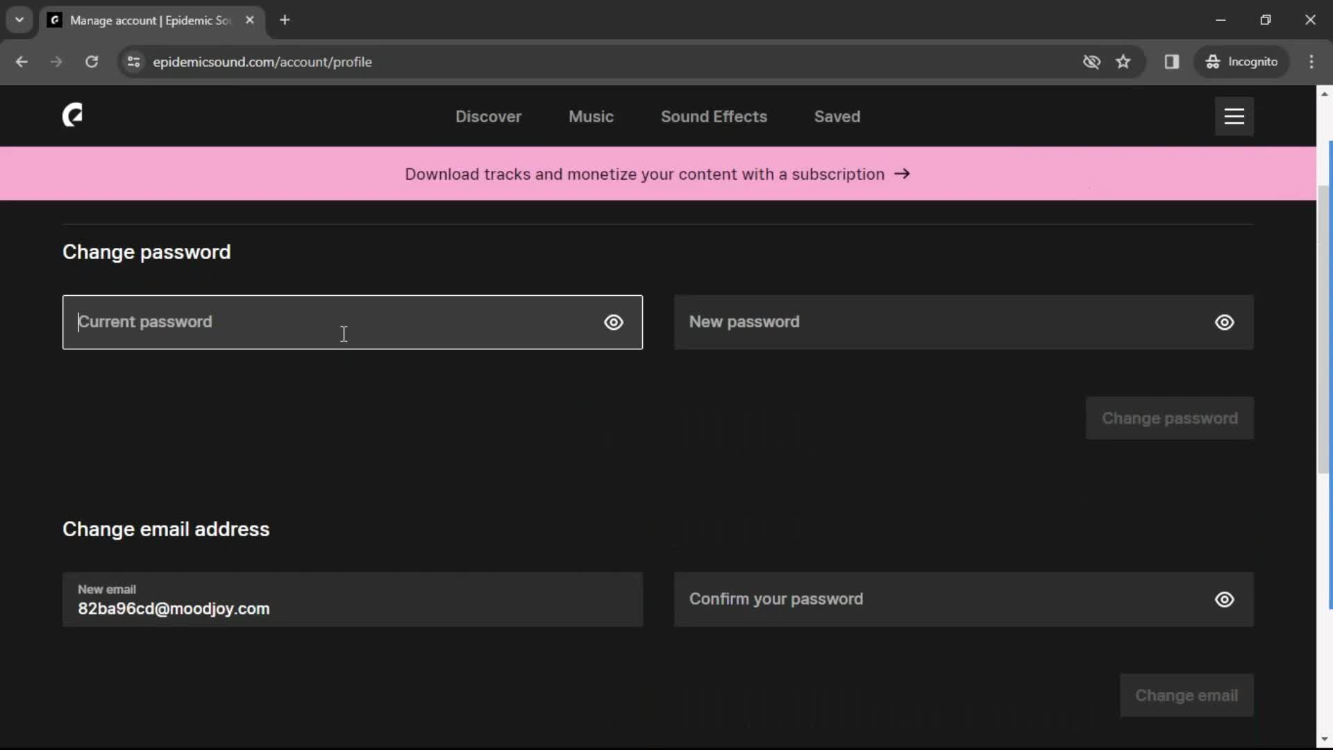The image size is (1333, 750).
Task: Click the forward navigation arrow icon
Action: pyautogui.click(x=57, y=61)
